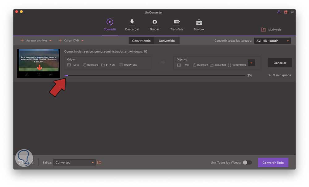Open the effects adjust sliders icon
The width and height of the screenshot is (309, 187).
[51, 75]
